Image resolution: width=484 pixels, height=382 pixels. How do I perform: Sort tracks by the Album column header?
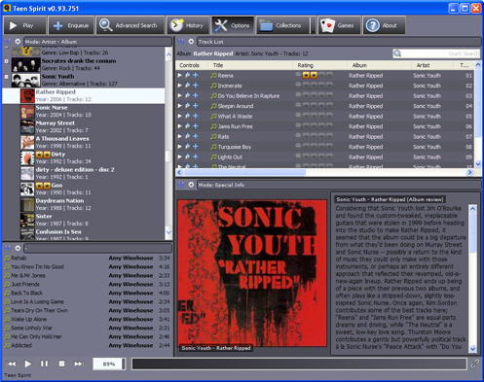tap(380, 65)
